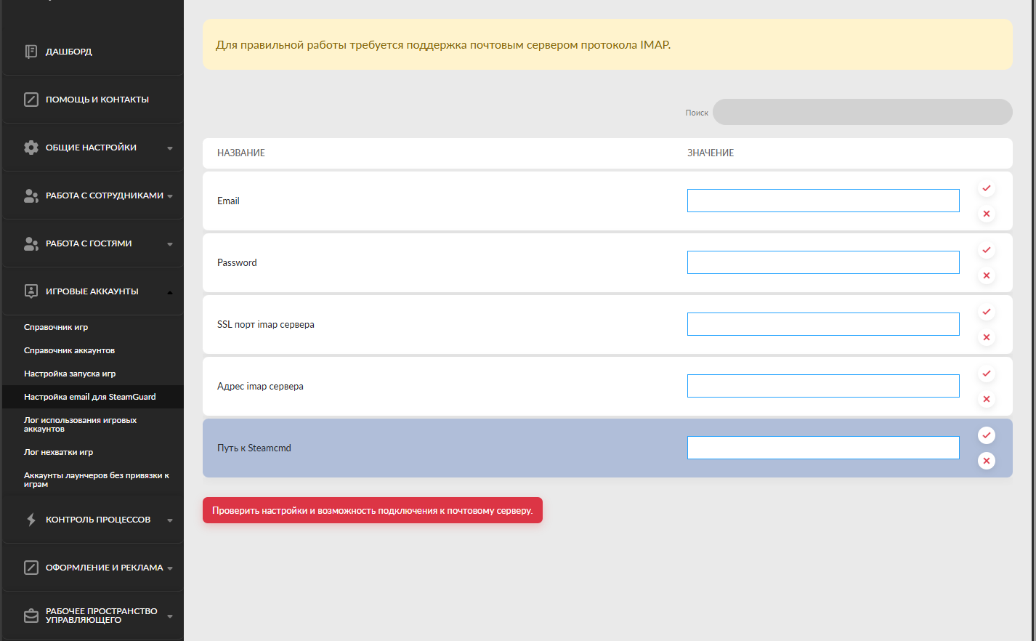Click the gear icon for ОБЩИЕ НАСТРОЙКИ

31,148
